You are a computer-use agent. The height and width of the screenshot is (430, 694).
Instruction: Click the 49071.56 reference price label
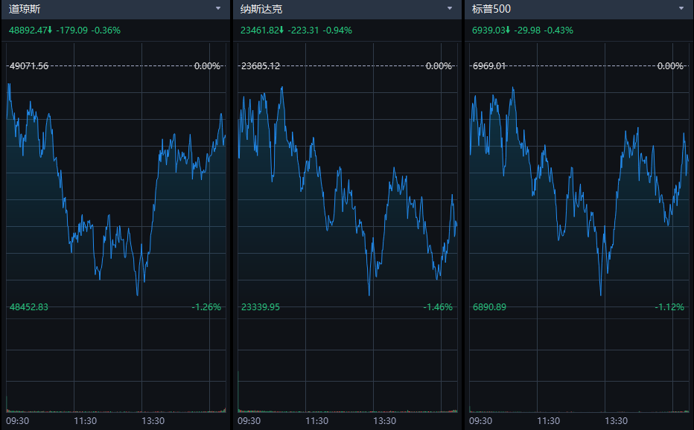[28, 66]
